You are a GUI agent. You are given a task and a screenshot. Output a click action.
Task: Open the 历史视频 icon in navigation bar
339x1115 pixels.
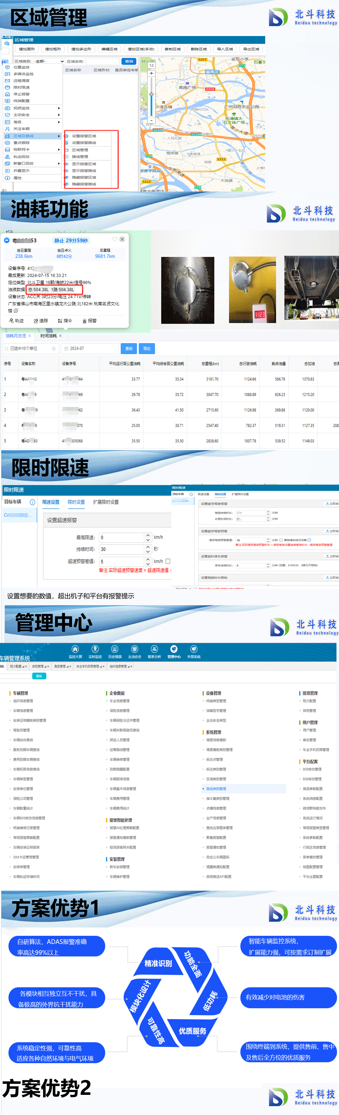click(x=114, y=649)
